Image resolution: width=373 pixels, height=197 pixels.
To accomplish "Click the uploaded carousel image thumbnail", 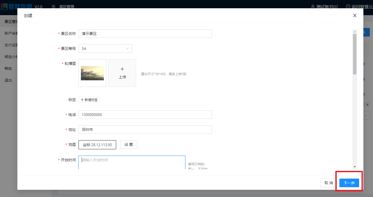I will pos(92,73).
